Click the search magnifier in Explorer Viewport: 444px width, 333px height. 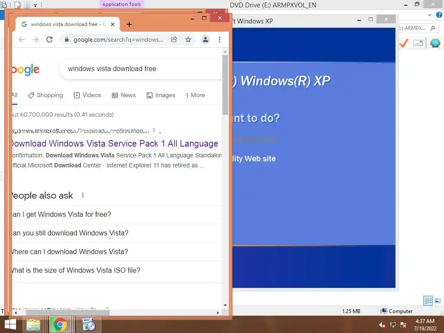tap(432, 28)
